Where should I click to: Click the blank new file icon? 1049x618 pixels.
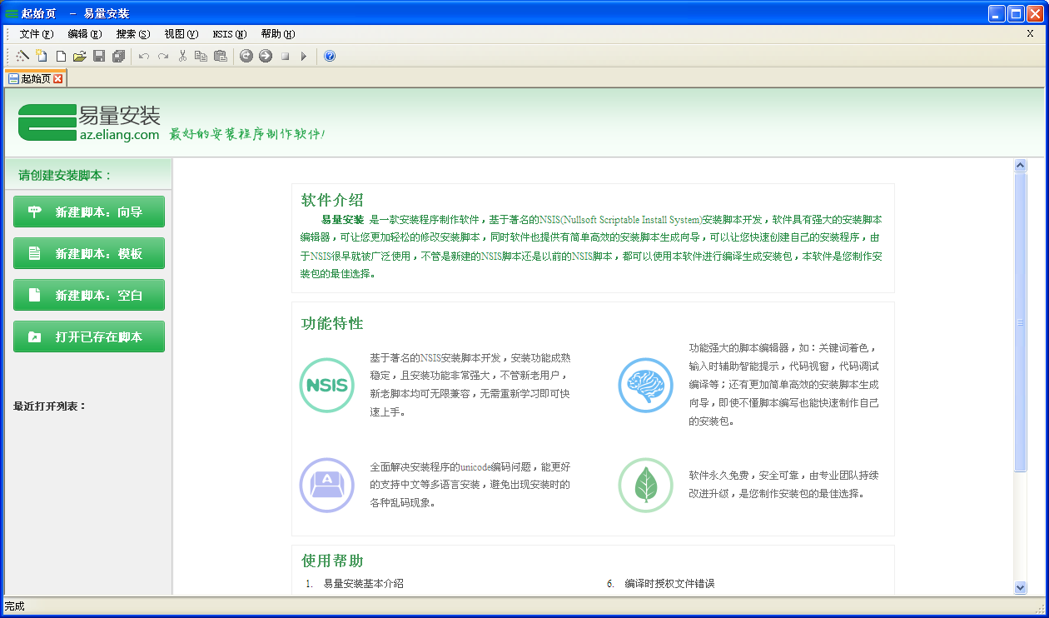click(61, 56)
